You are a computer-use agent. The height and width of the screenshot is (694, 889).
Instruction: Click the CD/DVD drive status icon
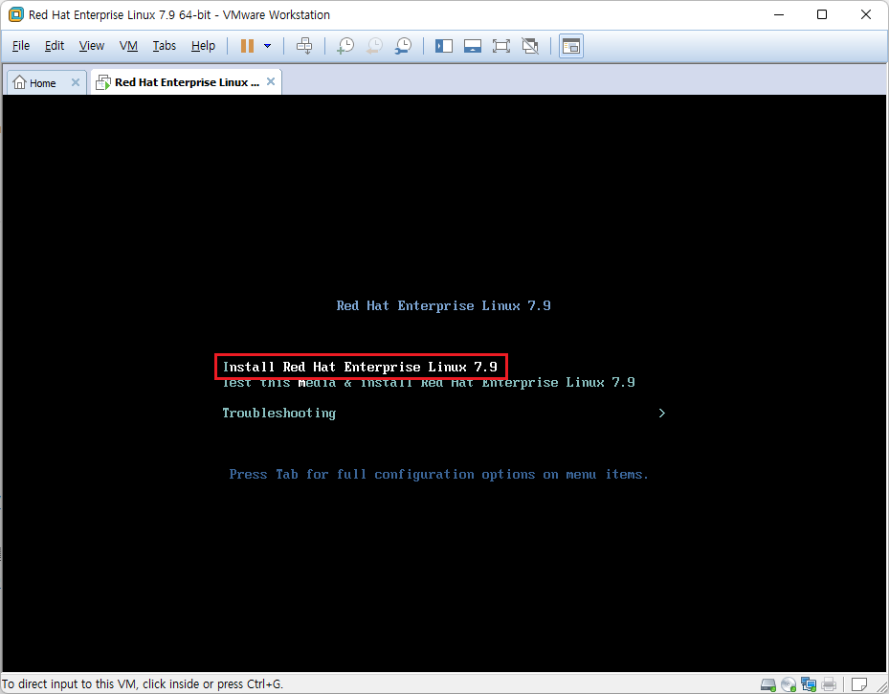click(789, 684)
